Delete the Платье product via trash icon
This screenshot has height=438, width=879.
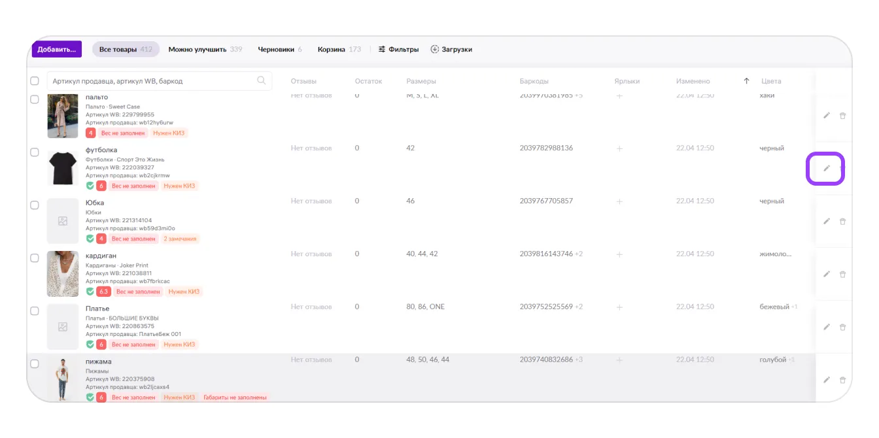click(842, 328)
